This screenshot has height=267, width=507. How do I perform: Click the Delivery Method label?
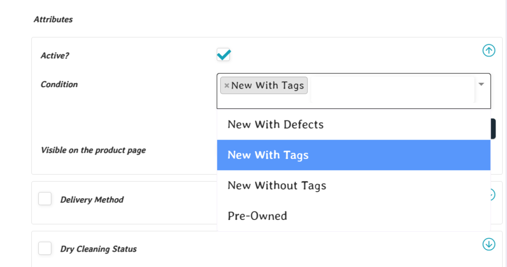point(92,200)
